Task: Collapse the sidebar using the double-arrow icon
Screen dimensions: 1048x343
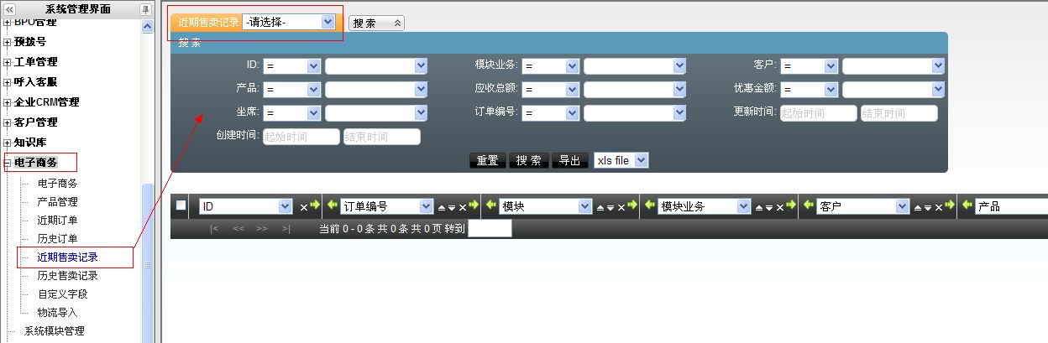Action: (10, 9)
